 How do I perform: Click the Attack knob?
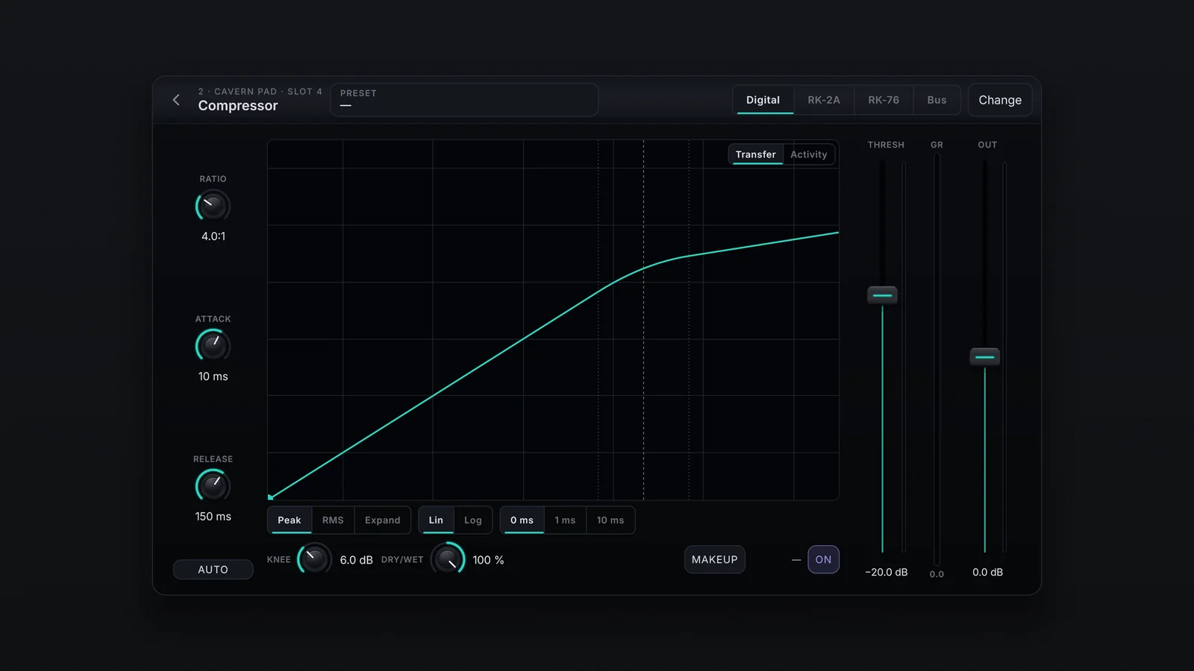(x=213, y=346)
